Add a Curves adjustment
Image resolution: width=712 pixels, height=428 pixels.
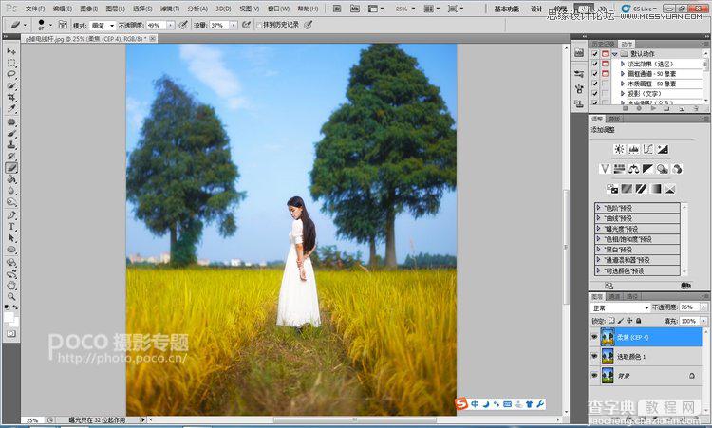point(648,149)
